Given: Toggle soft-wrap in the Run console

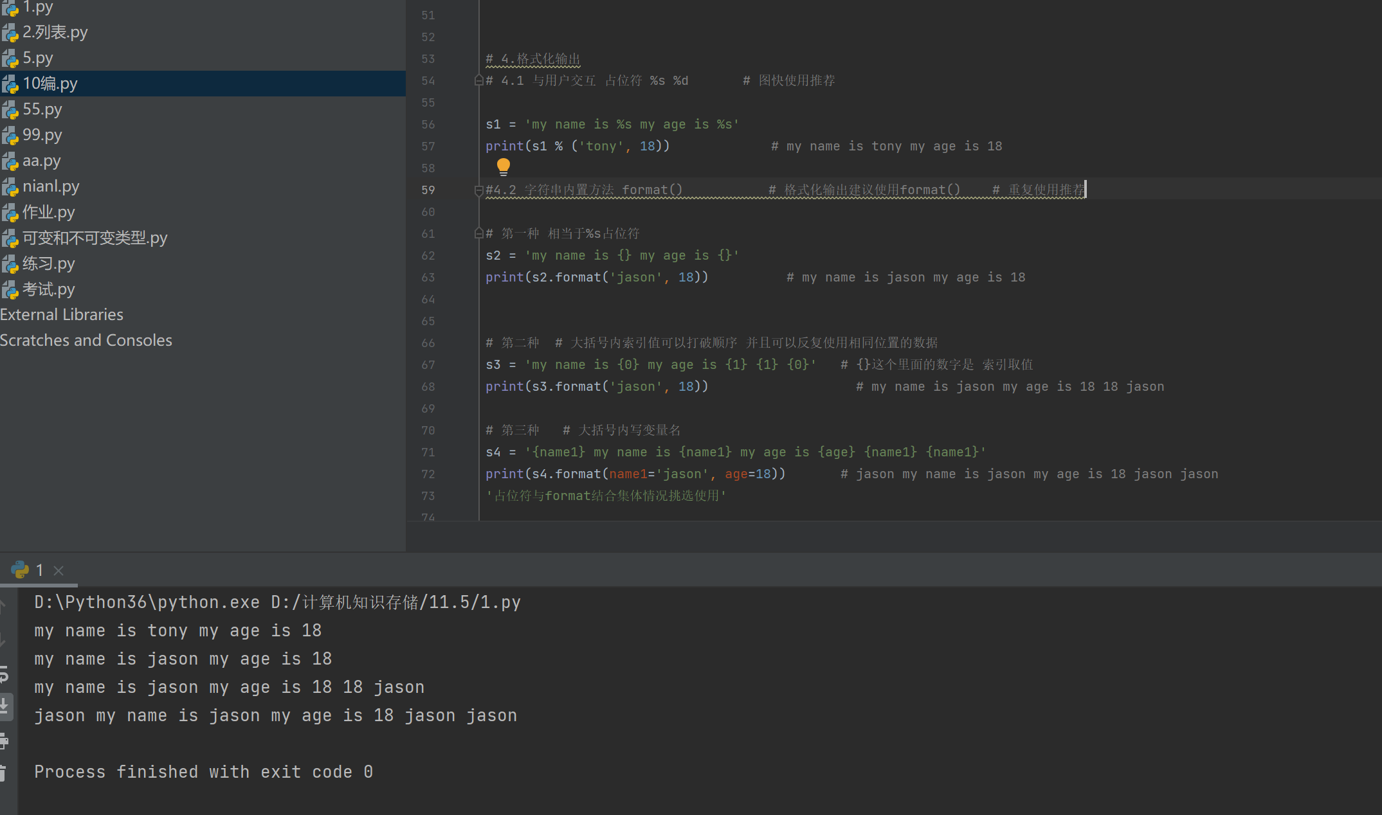Looking at the screenshot, I should point(4,675).
